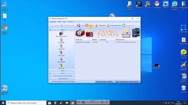Image resolution: width=188 pixels, height=105 pixels.
Task: Open the Помощь (Help) menu
Action: (70, 22)
